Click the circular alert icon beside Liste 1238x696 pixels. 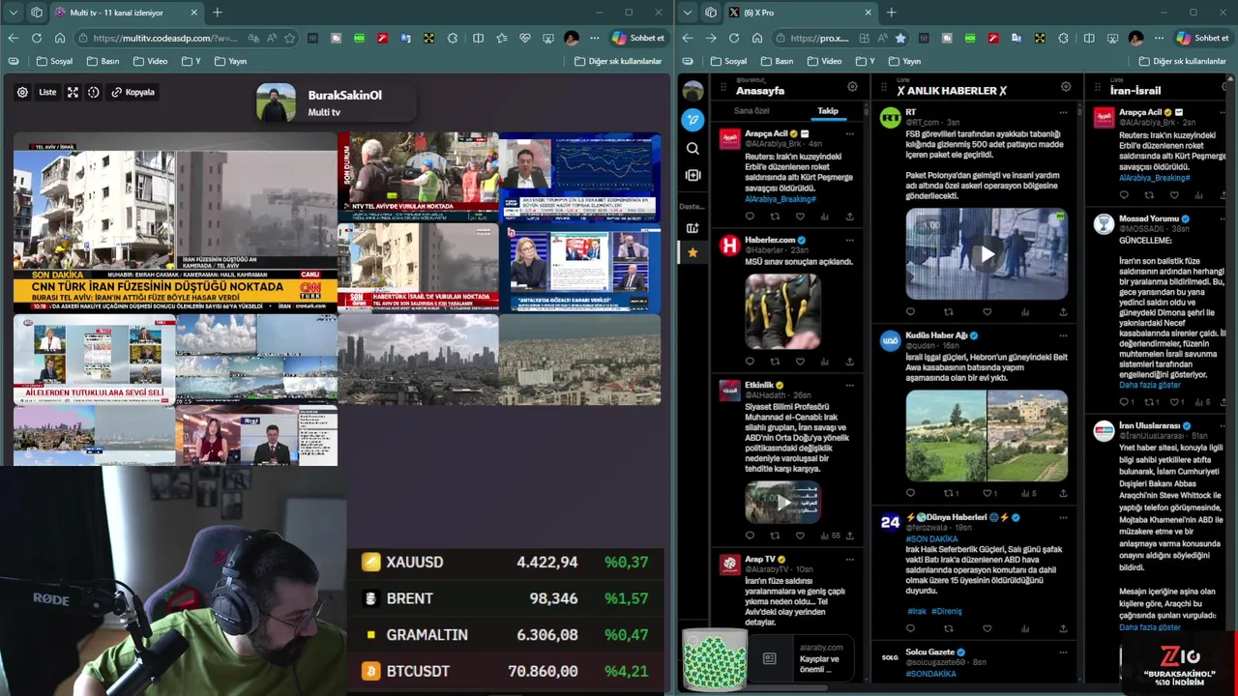94,92
